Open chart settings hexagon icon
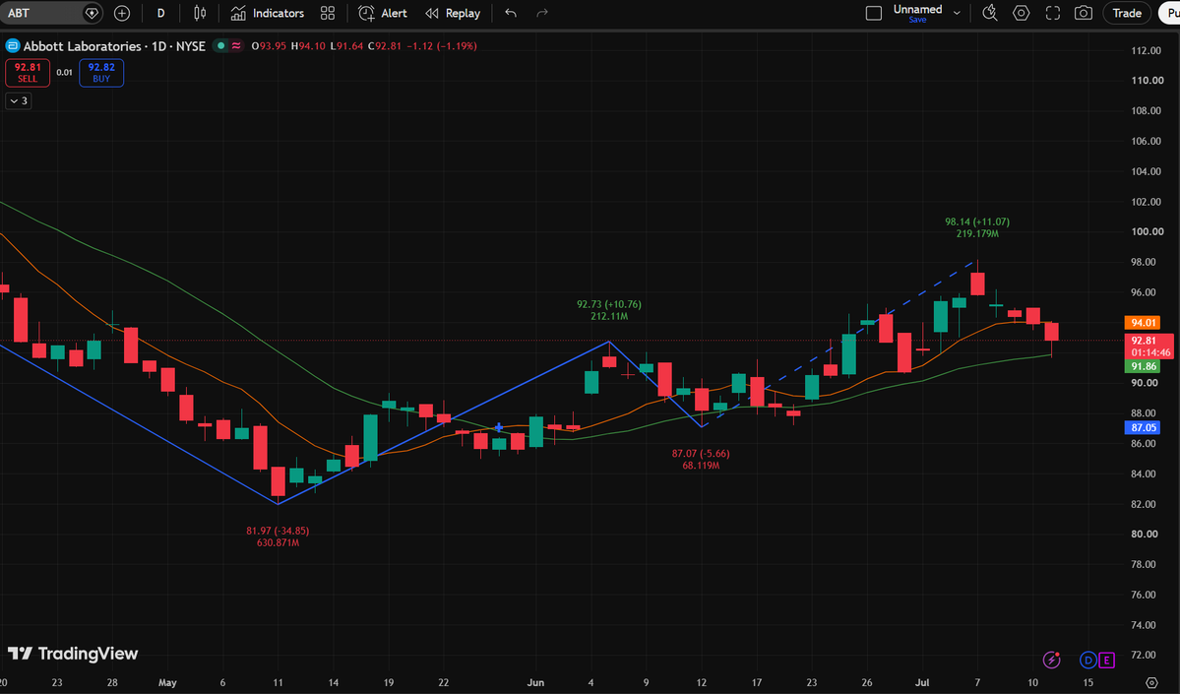Image resolution: width=1180 pixels, height=694 pixels. (1022, 13)
